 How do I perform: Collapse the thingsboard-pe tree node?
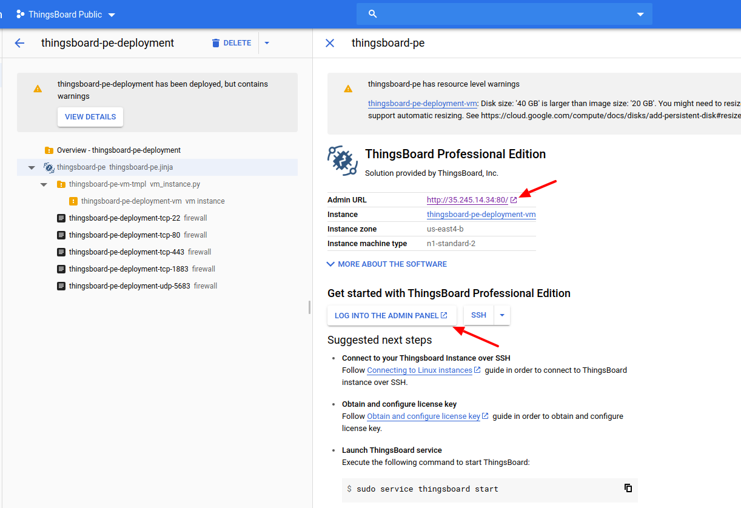click(32, 167)
